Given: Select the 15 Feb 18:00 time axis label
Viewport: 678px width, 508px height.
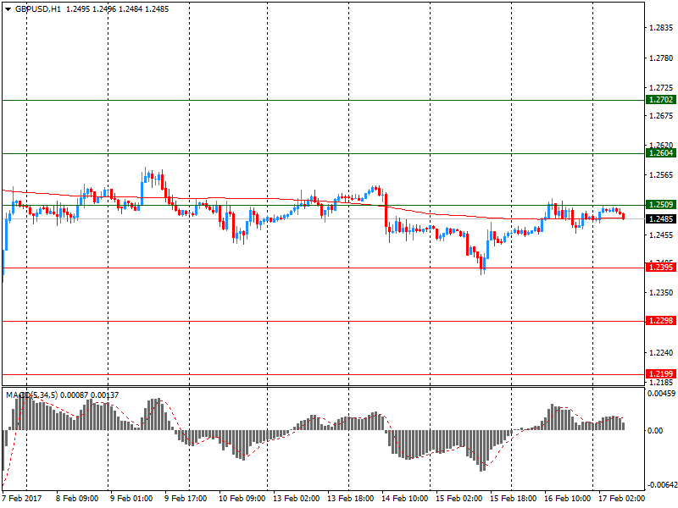Looking at the screenshot, I should pyautogui.click(x=514, y=499).
